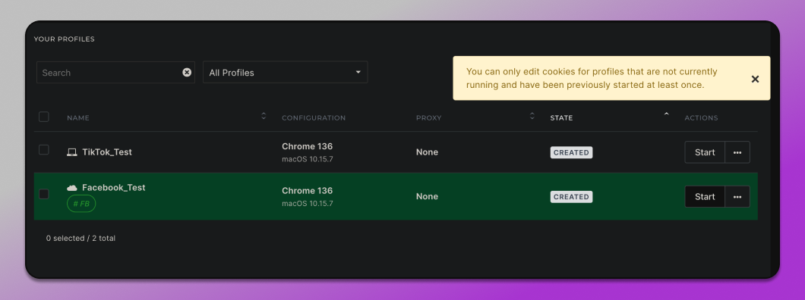
Task: Click the Name column header
Action: [78, 117]
